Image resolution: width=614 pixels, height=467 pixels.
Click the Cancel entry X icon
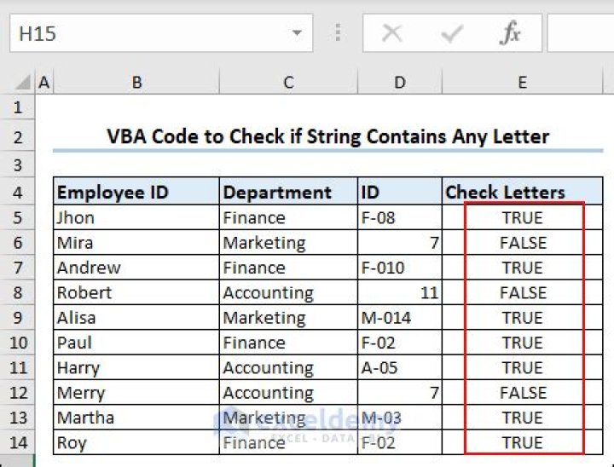pyautogui.click(x=392, y=34)
